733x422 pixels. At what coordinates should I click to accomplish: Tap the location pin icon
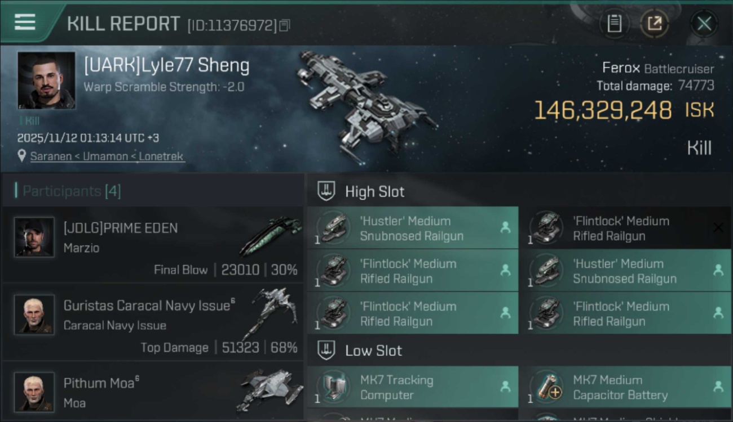[x=21, y=156]
